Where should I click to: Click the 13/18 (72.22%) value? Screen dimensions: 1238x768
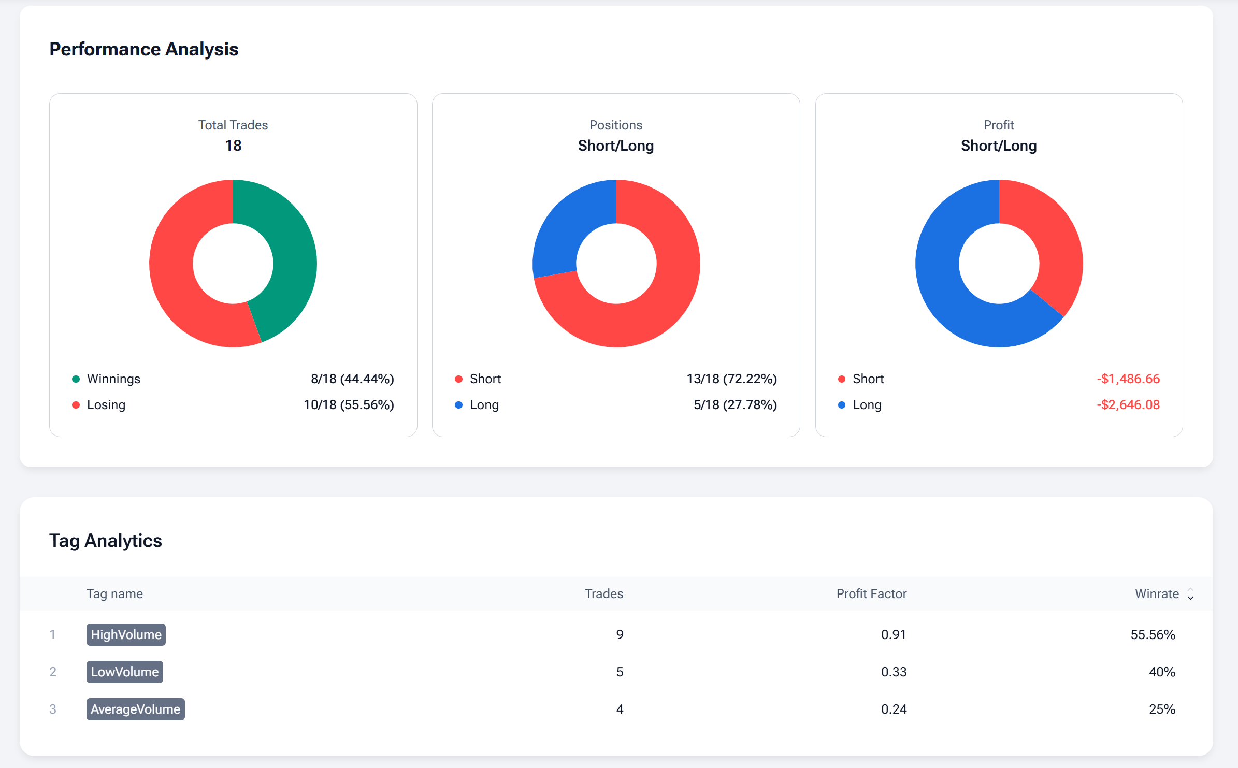731,379
